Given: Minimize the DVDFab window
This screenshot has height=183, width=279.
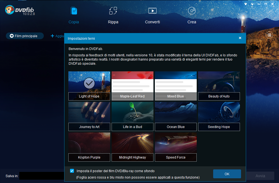Looking at the screenshot, I should pyautogui.click(x=259, y=4).
